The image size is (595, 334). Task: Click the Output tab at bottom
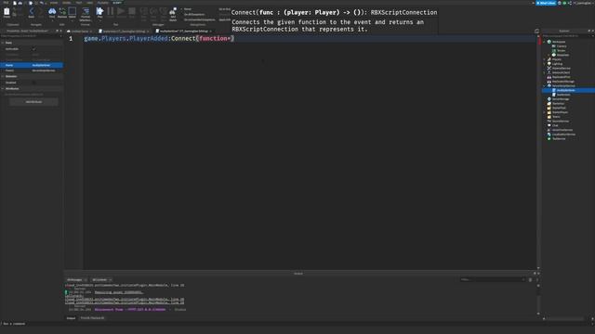pos(71,318)
